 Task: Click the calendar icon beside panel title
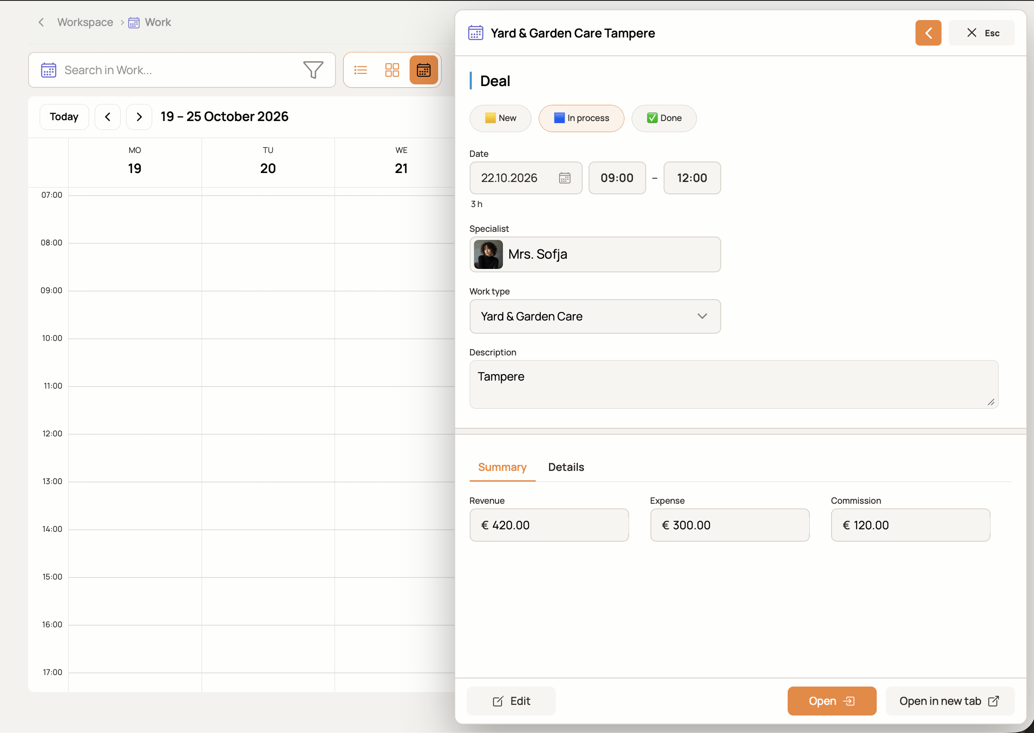click(476, 33)
